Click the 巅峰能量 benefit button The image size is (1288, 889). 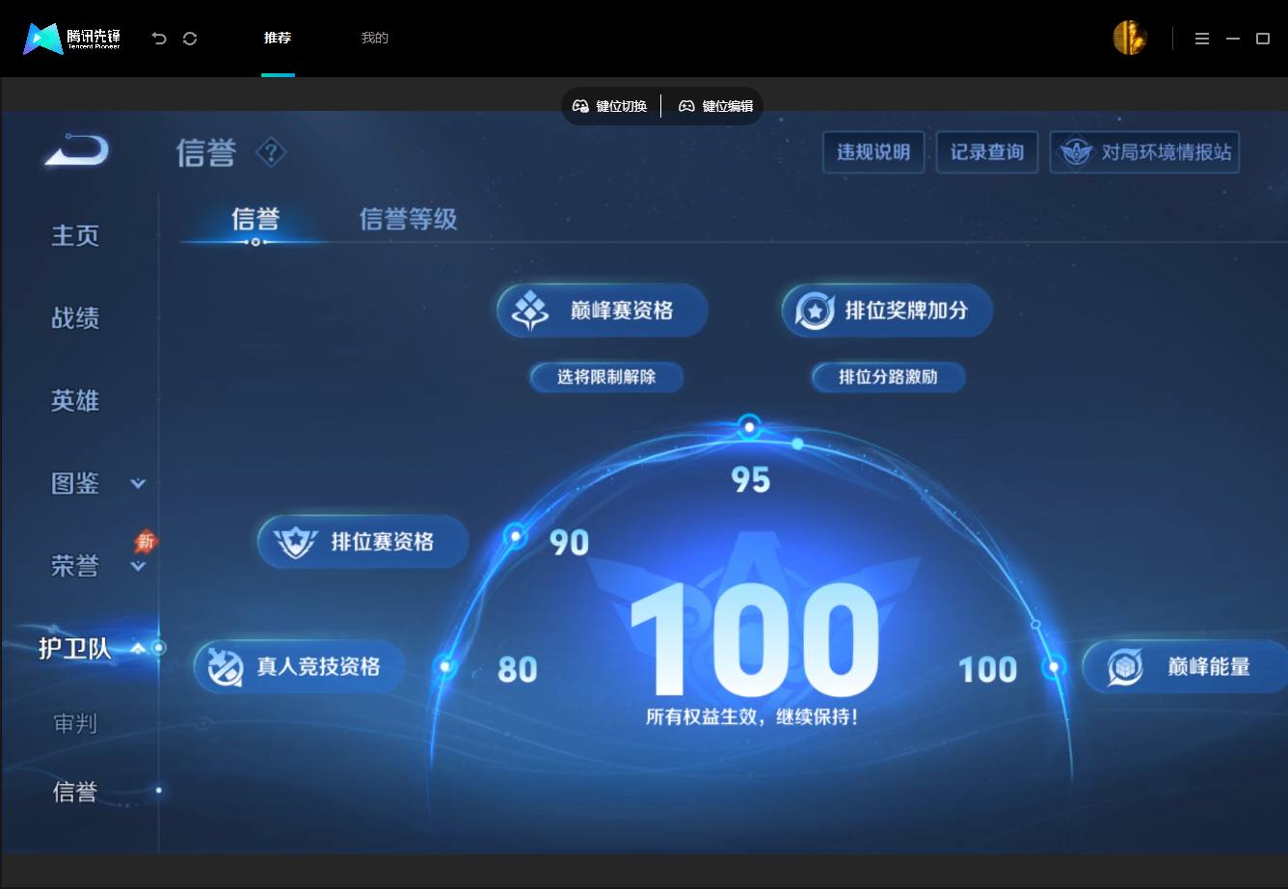(x=1186, y=666)
